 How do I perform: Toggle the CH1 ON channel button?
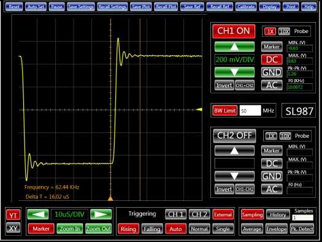234,31
